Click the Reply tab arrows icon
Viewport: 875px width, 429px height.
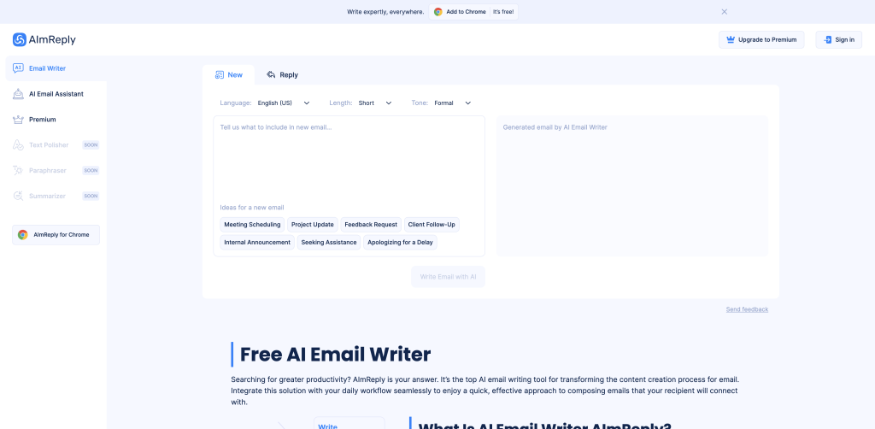(x=271, y=74)
